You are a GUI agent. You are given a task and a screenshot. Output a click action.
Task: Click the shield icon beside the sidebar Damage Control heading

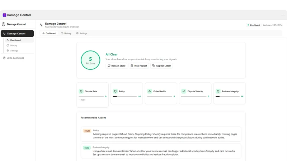(4, 24)
